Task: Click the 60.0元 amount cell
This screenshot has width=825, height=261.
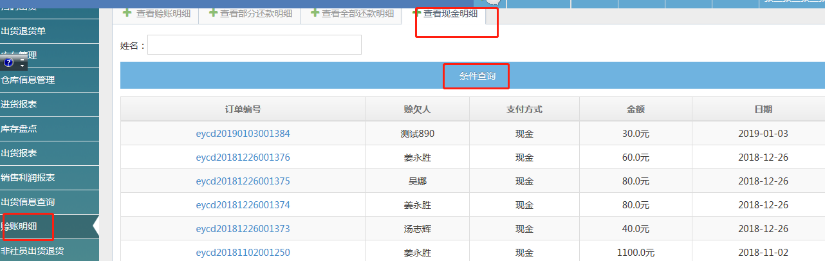Action: 636,157
